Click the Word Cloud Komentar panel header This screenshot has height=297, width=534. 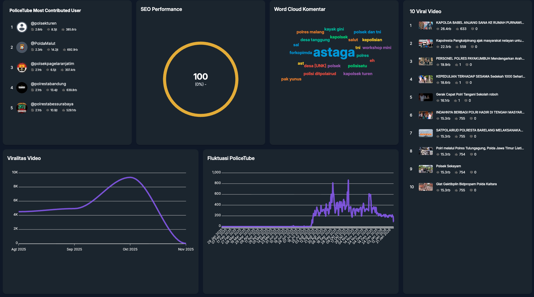[x=300, y=9]
